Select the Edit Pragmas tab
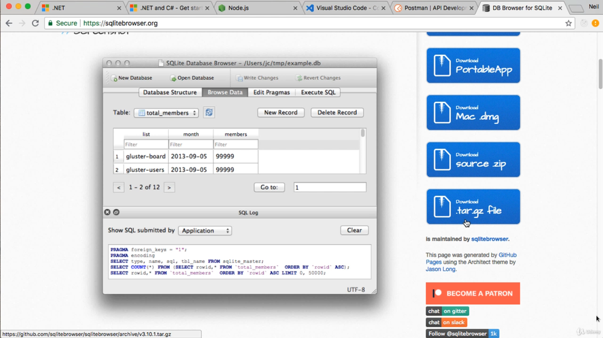603x338 pixels. (x=271, y=92)
